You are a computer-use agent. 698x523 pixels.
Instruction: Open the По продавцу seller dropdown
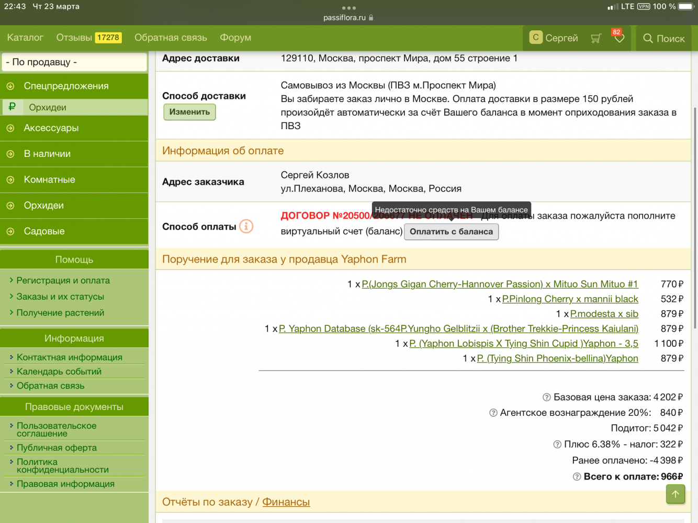click(74, 62)
